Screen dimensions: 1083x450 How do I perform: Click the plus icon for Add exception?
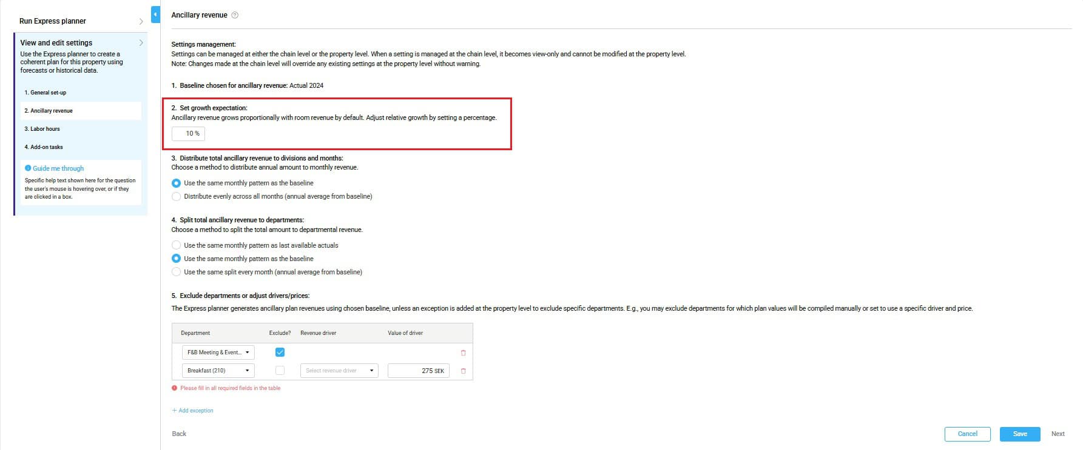[x=174, y=411]
